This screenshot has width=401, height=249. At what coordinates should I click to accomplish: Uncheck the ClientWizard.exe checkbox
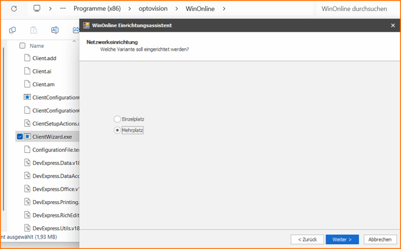point(20,136)
